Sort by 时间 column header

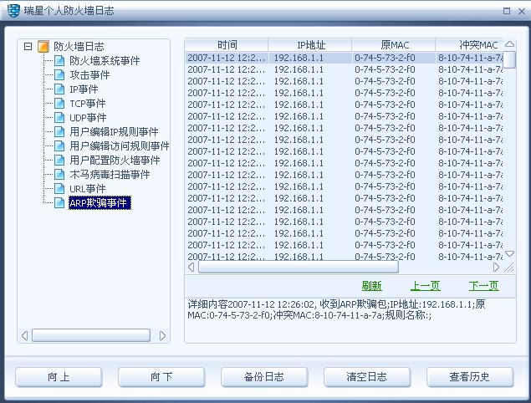point(227,44)
